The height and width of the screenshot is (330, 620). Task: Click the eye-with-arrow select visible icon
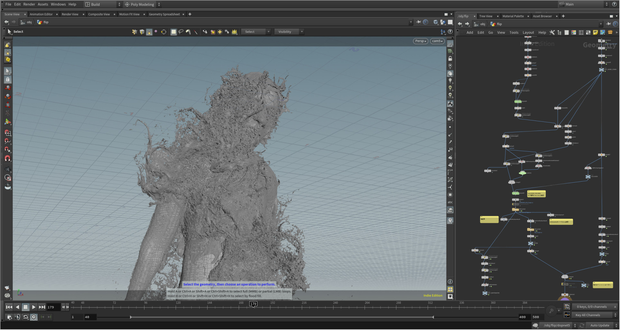[x=205, y=32]
